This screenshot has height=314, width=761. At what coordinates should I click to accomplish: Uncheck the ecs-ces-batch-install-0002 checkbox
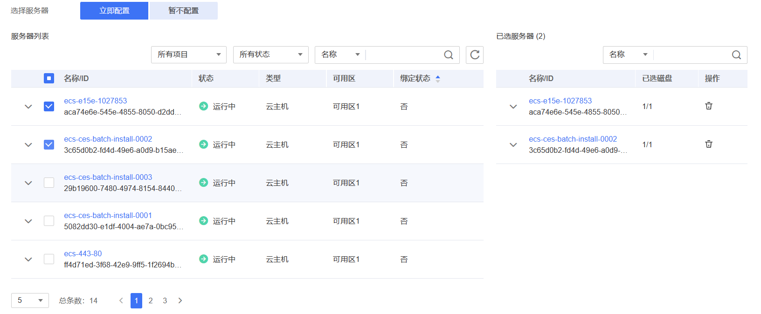coord(49,145)
